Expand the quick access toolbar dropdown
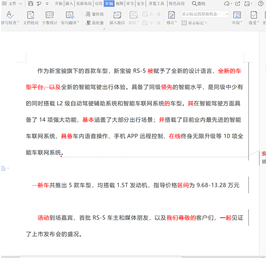This screenshot has height=258, width=266. (47, 4)
